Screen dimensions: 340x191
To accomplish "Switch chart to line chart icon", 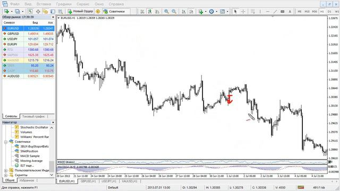I will 157,12.
